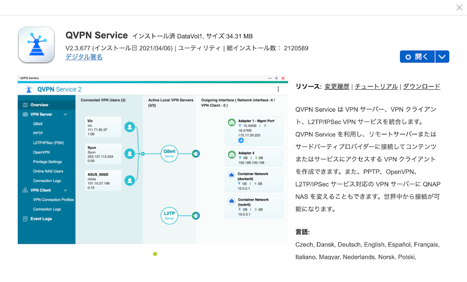The width and height of the screenshot is (467, 282).
Task: Click the "Outgoing Interface" heading
Action: pos(218,100)
